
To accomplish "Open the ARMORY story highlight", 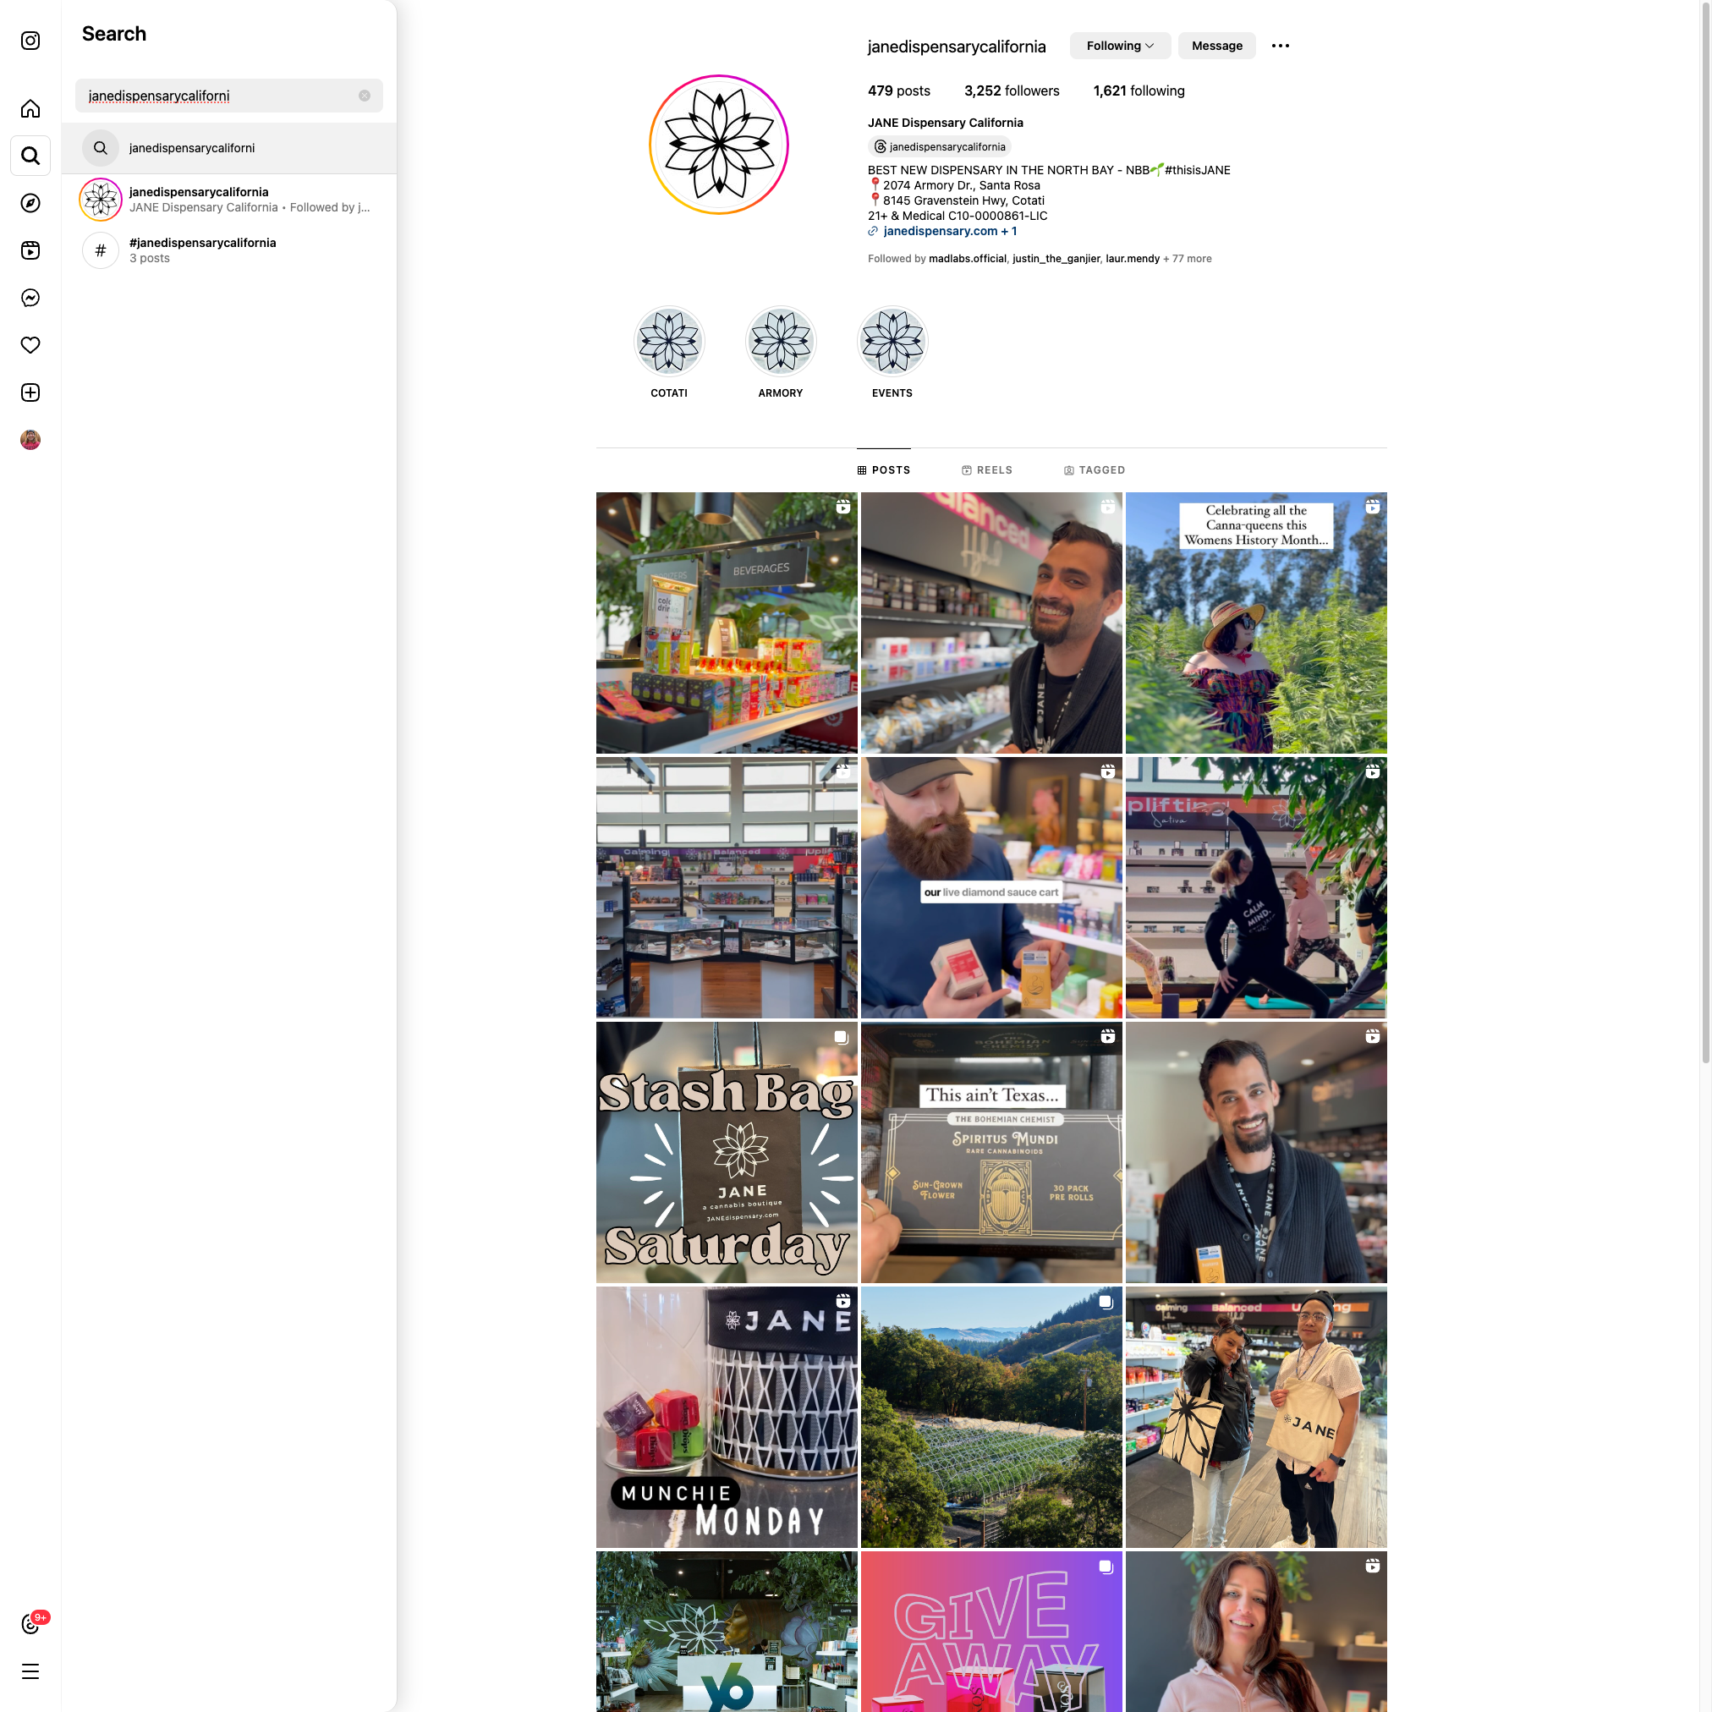I will click(x=781, y=353).
